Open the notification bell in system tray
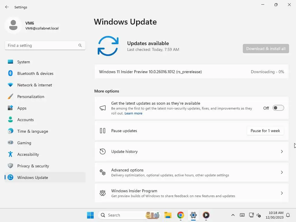This screenshot has width=296, height=222. (x=288, y=215)
